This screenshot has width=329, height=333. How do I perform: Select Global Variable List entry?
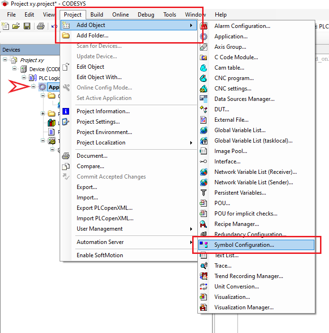pyautogui.click(x=240, y=130)
